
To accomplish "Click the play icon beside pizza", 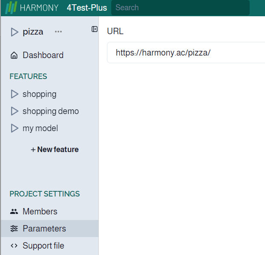I will pos(14,32).
